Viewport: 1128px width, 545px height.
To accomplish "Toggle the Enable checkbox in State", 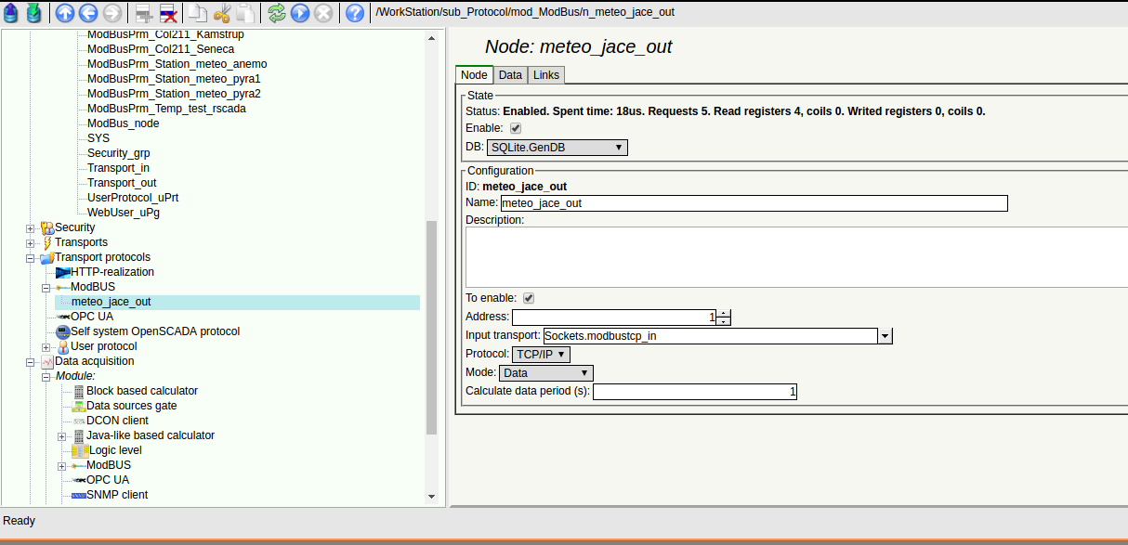I will 516,128.
